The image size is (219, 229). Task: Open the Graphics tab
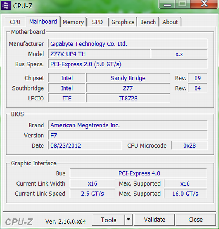tap(123, 22)
